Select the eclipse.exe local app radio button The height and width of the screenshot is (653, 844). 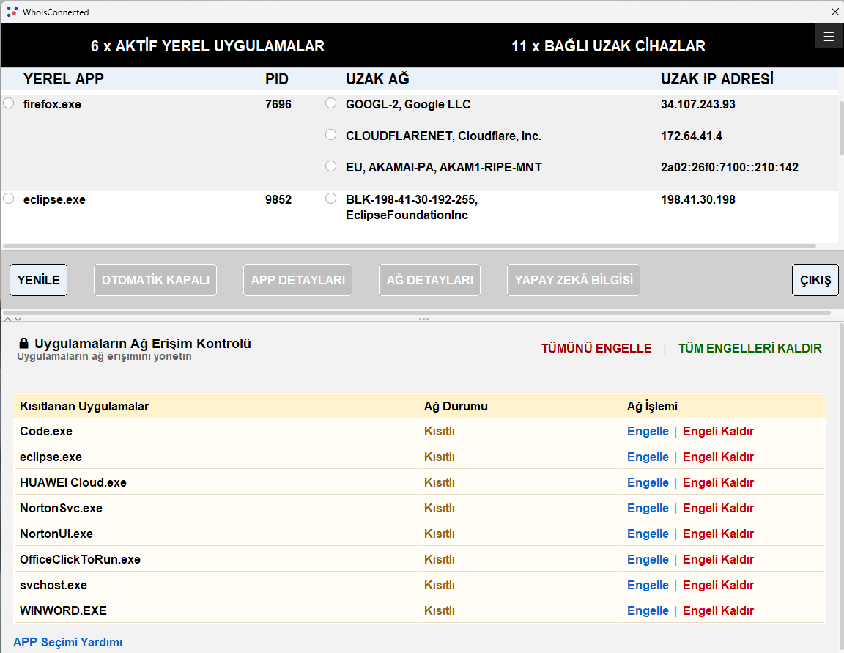click(x=9, y=199)
